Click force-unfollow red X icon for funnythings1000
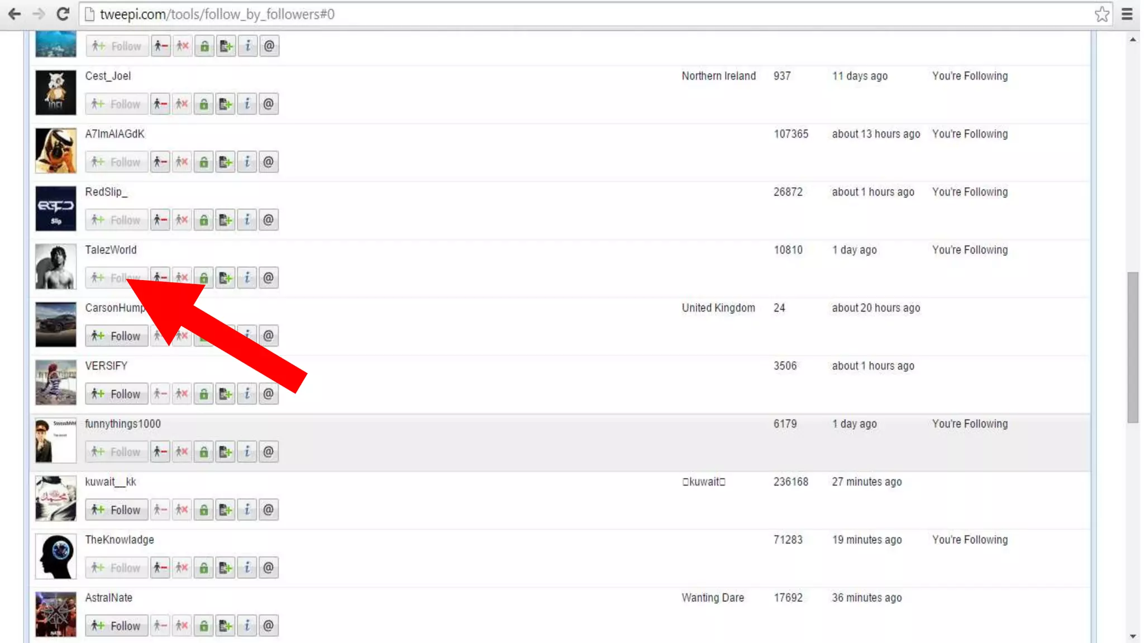The image size is (1144, 643). coord(182,452)
